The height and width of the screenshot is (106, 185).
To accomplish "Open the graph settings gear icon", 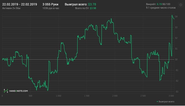I will [x=181, y=5].
